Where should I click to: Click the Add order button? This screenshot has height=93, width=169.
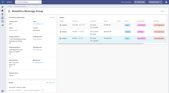tap(140, 2)
